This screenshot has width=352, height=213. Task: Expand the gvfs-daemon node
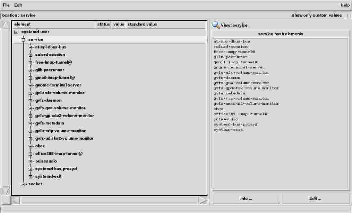click(31, 101)
